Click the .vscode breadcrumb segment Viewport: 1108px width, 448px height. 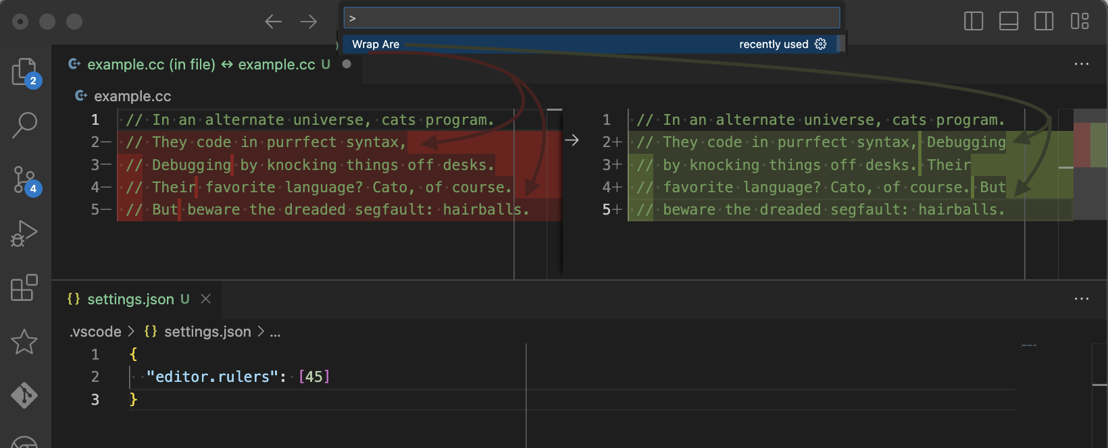coord(96,332)
